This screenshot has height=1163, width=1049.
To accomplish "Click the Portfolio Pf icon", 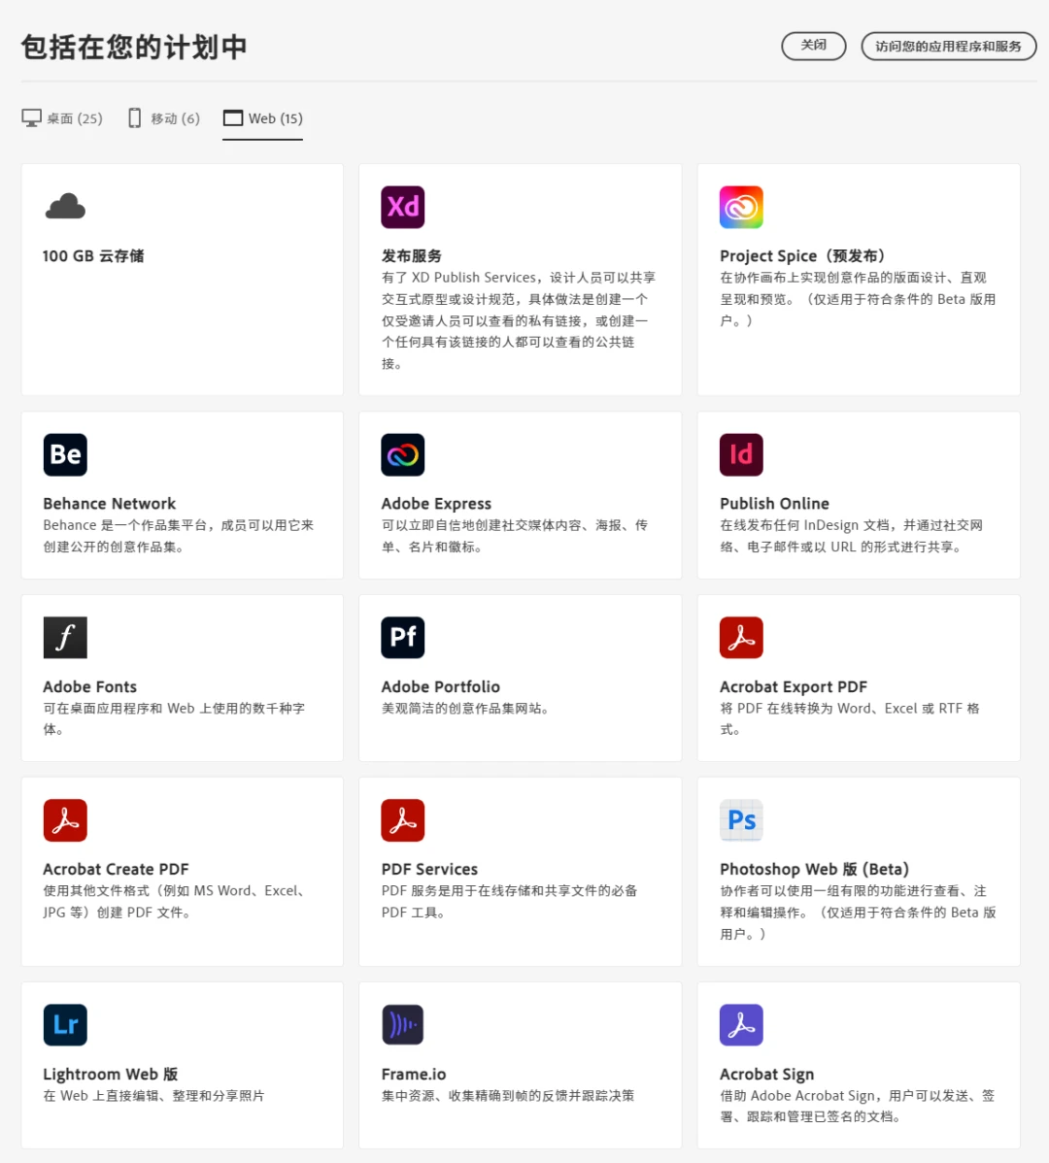I will 403,637.
